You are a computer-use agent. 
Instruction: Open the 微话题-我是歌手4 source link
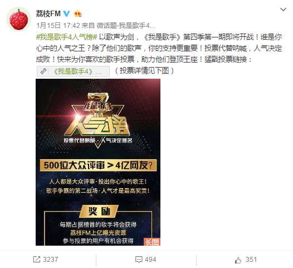(126, 26)
